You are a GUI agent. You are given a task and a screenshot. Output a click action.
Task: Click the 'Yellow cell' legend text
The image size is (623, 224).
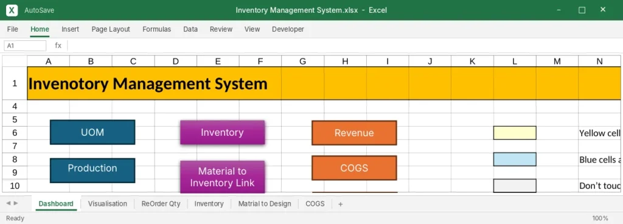(599, 133)
